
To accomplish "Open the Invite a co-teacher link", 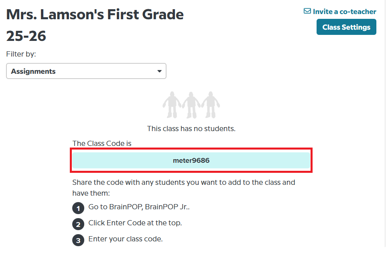I will click(344, 12).
